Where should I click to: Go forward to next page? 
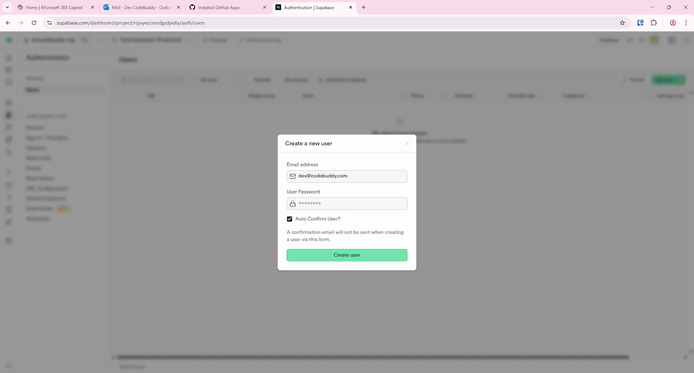click(x=21, y=23)
